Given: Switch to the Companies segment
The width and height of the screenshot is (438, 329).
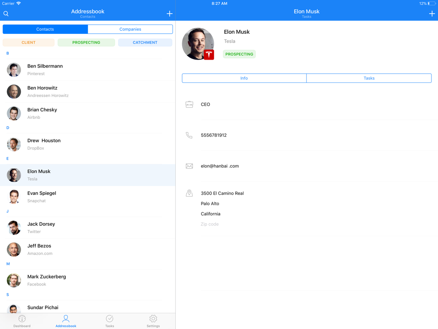Looking at the screenshot, I should pos(130,29).
